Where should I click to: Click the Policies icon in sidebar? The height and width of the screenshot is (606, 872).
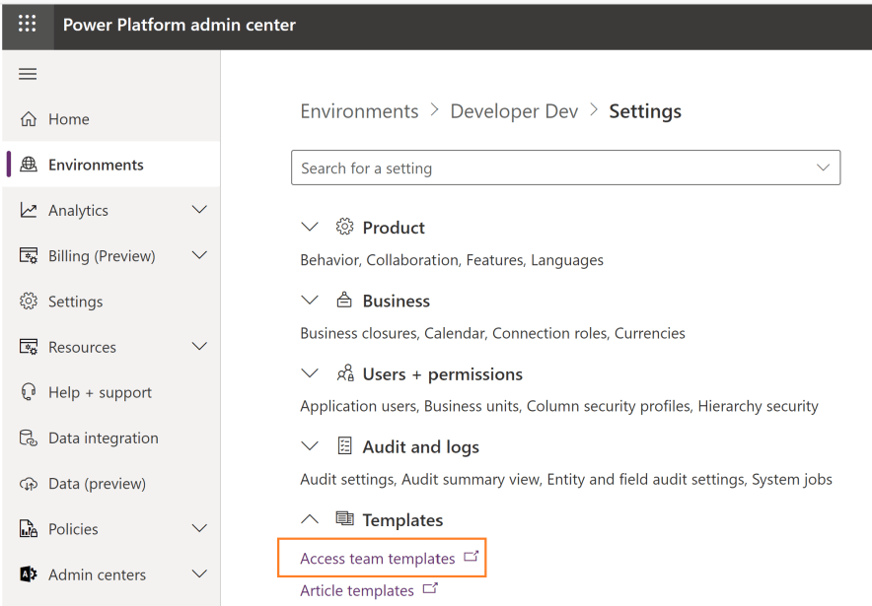(x=29, y=529)
